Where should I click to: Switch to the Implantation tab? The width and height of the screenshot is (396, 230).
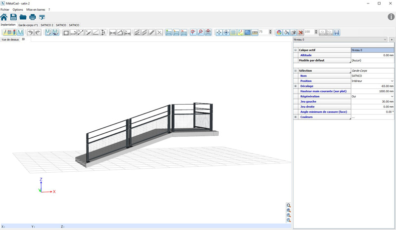[8, 25]
